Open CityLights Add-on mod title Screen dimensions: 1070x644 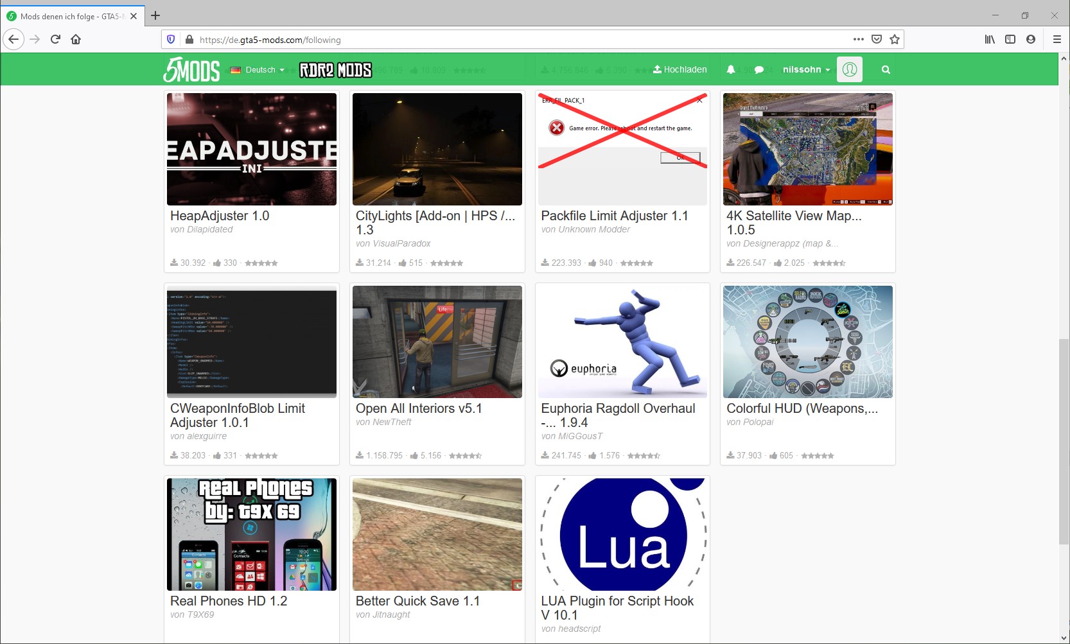[435, 223]
